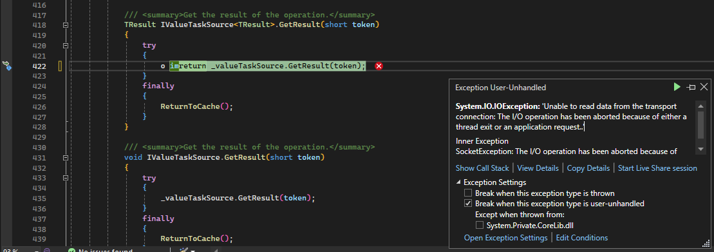Viewport: 714px width, 252px height.
Task: Collapse the Exception Settings section
Action: click(x=458, y=182)
